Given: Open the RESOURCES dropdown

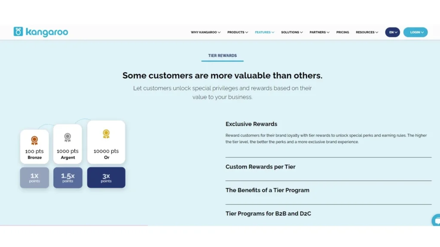Looking at the screenshot, I should pos(367,32).
